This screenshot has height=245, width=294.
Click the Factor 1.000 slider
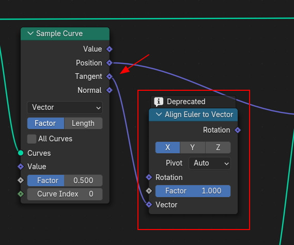[193, 191]
